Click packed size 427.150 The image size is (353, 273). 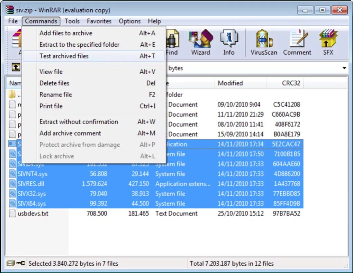pyautogui.click(x=139, y=184)
